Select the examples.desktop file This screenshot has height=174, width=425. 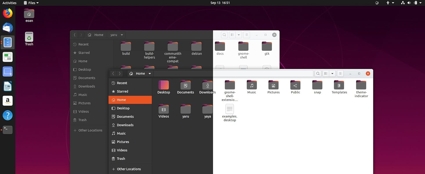point(230,113)
